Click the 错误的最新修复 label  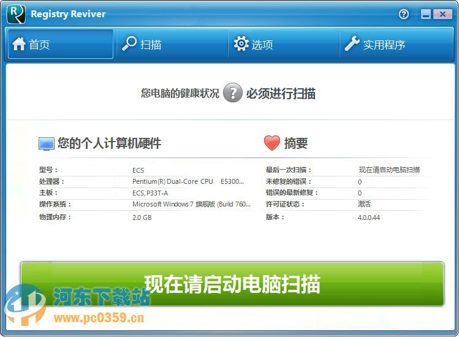click(x=292, y=192)
